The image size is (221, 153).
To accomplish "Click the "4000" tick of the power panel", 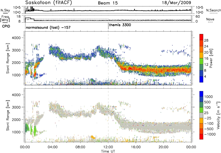I will click(x=16, y=38).
